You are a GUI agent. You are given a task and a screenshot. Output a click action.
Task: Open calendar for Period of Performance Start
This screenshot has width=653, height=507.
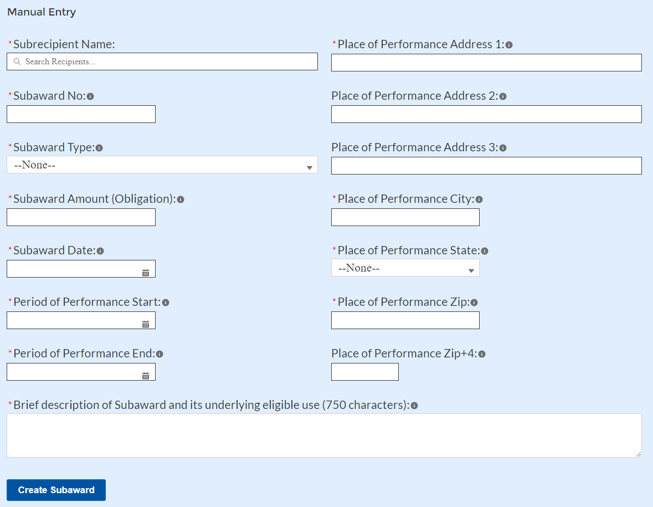(x=146, y=324)
